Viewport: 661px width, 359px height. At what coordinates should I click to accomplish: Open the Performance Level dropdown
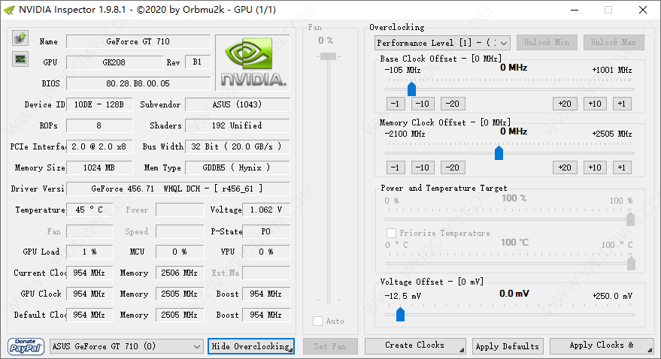pyautogui.click(x=442, y=43)
